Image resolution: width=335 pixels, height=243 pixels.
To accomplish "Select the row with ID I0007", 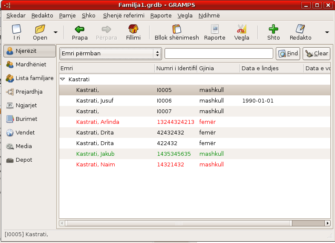I will point(195,111).
